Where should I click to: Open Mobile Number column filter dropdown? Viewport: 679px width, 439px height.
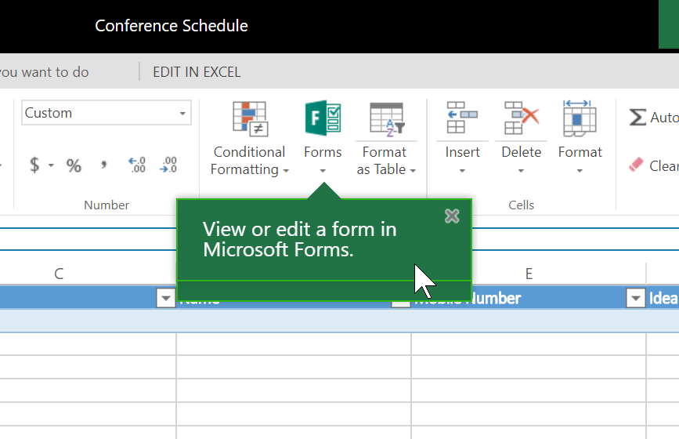point(635,298)
